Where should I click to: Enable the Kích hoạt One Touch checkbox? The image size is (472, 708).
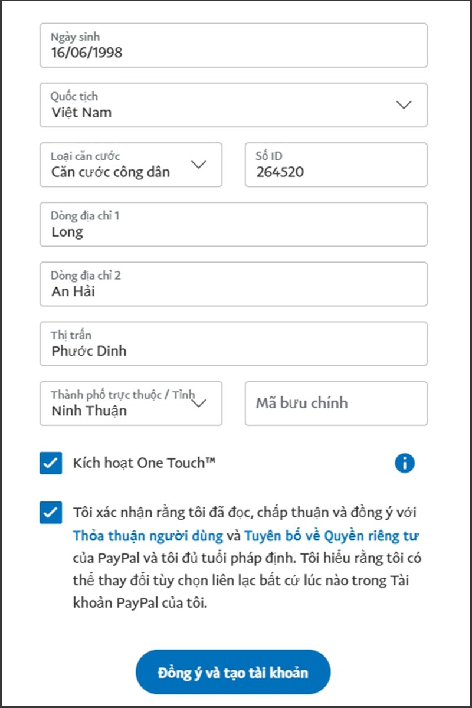click(x=51, y=463)
